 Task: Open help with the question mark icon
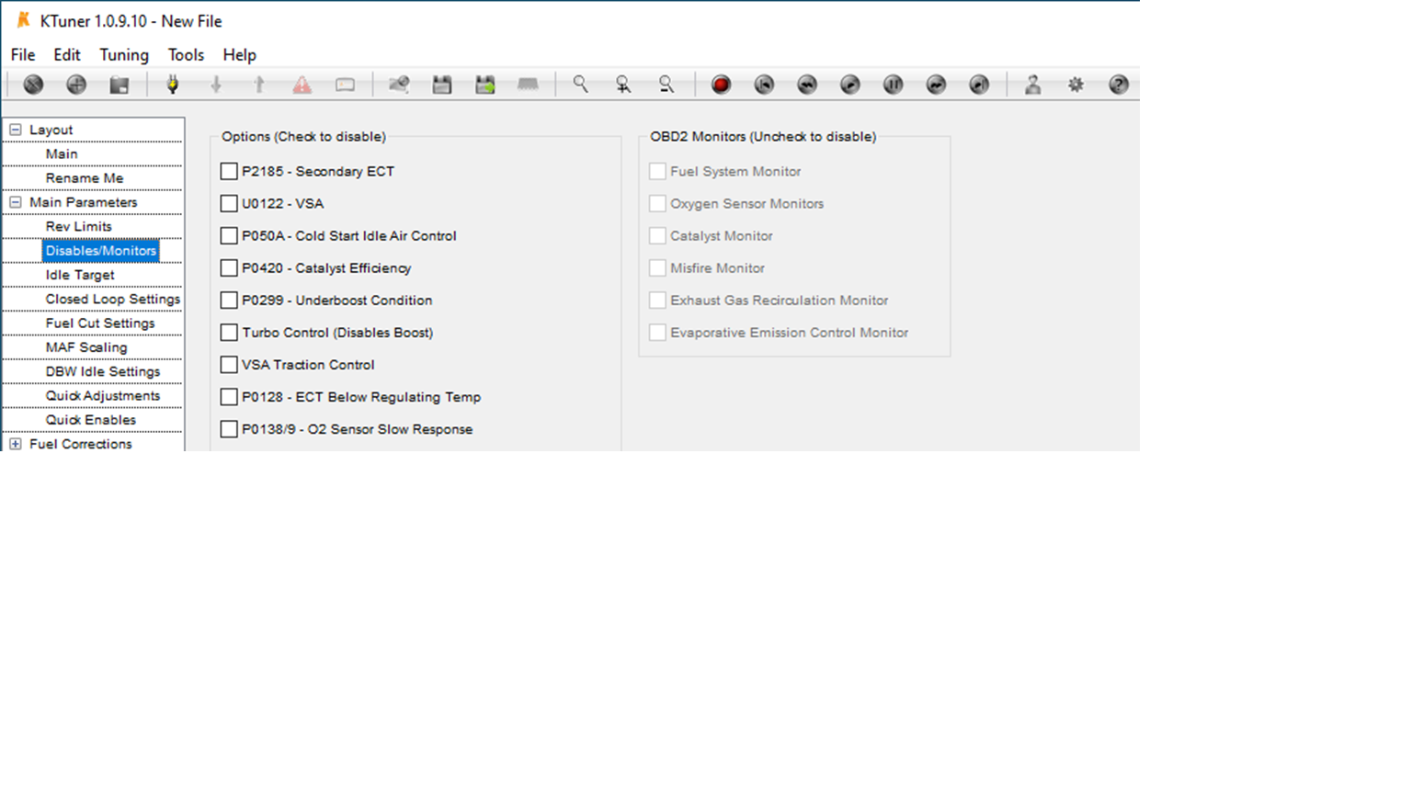point(1119,85)
